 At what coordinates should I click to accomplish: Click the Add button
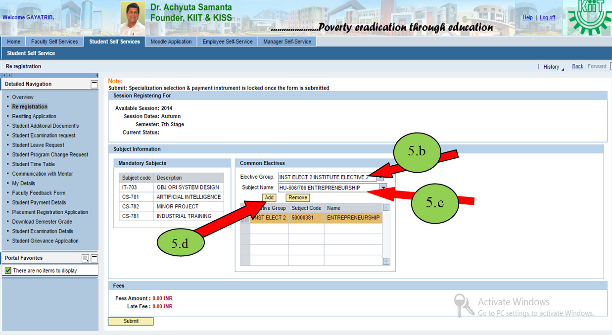tap(269, 197)
